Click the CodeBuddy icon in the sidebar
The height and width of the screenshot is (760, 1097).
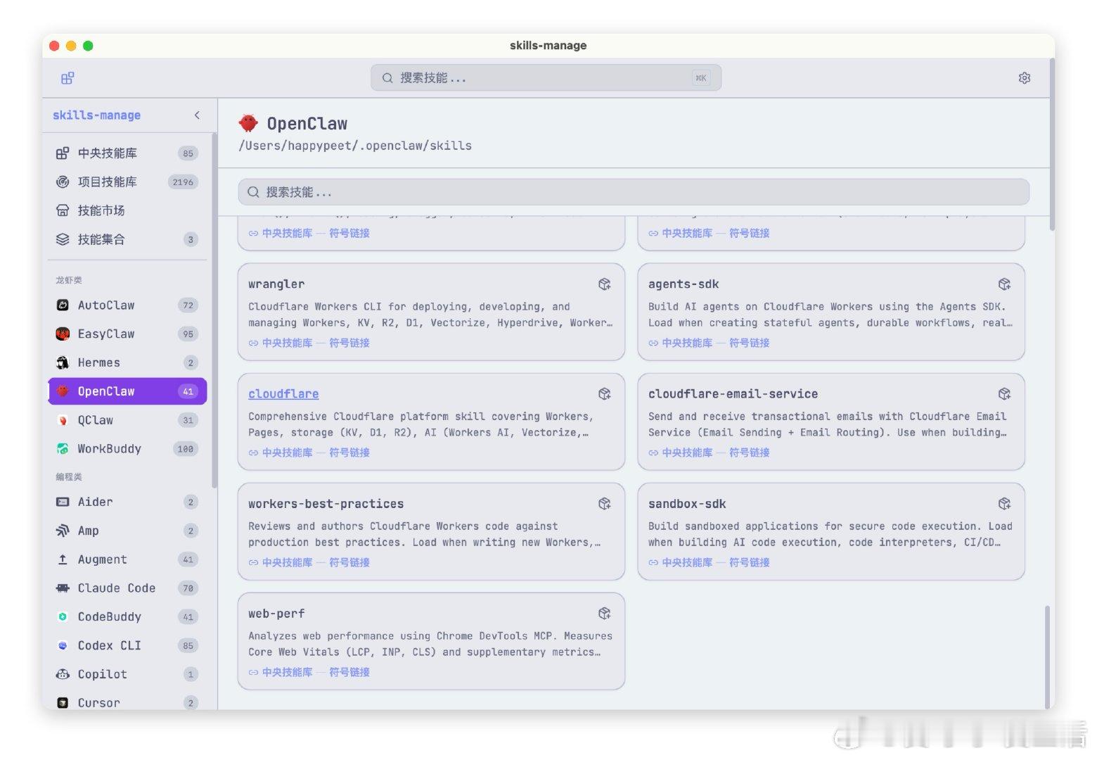point(63,616)
